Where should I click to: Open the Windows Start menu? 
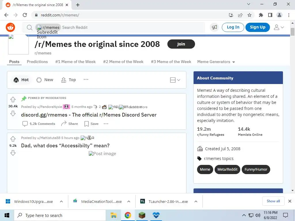coord(7,215)
